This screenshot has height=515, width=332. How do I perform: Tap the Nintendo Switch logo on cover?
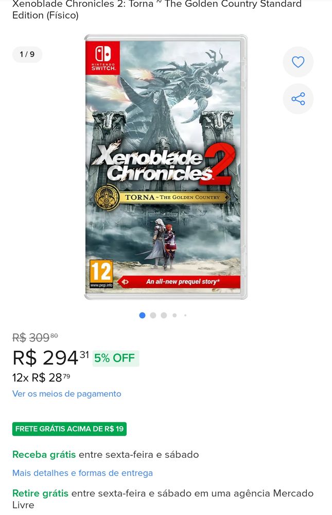103,57
